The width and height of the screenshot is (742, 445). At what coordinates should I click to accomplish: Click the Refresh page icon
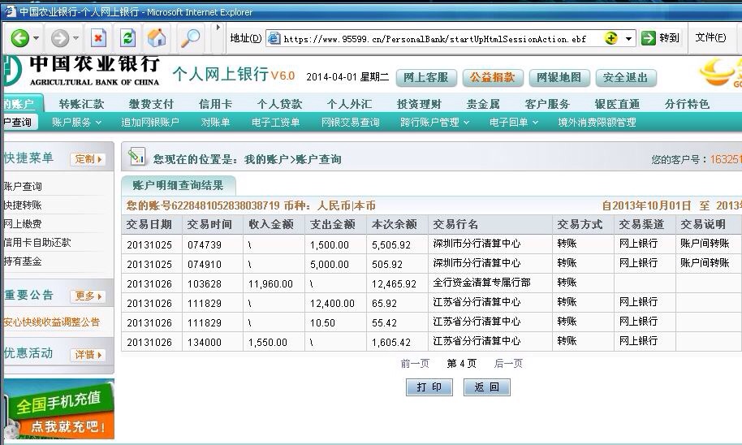[x=127, y=38]
